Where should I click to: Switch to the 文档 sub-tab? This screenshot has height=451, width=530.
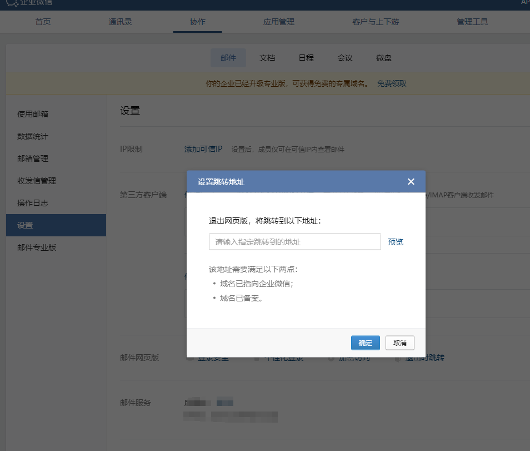pos(267,58)
